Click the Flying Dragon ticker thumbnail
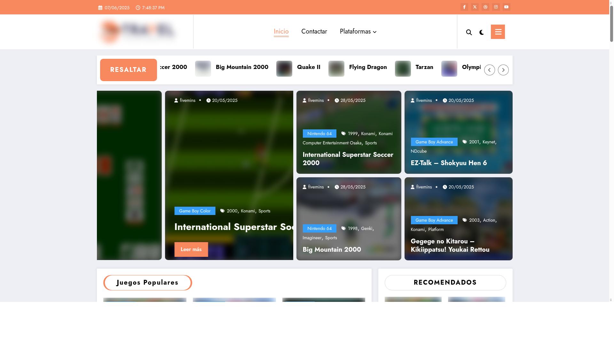Image resolution: width=614 pixels, height=345 pixels. (336, 69)
